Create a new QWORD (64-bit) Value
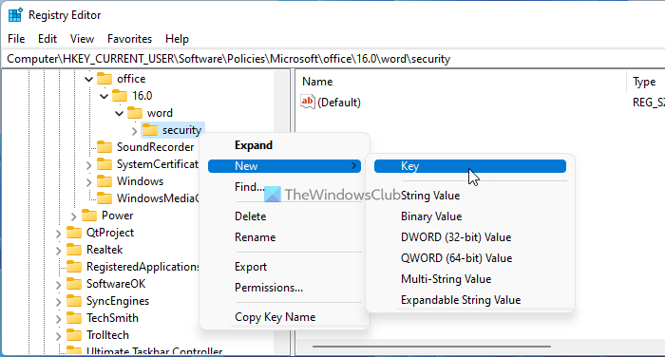Screen dimensions: 665x357 [470, 258]
